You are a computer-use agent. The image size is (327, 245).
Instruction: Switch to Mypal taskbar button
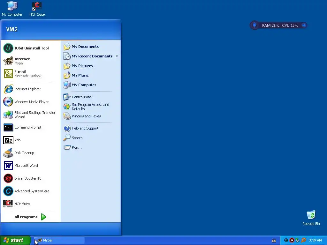pos(59,240)
